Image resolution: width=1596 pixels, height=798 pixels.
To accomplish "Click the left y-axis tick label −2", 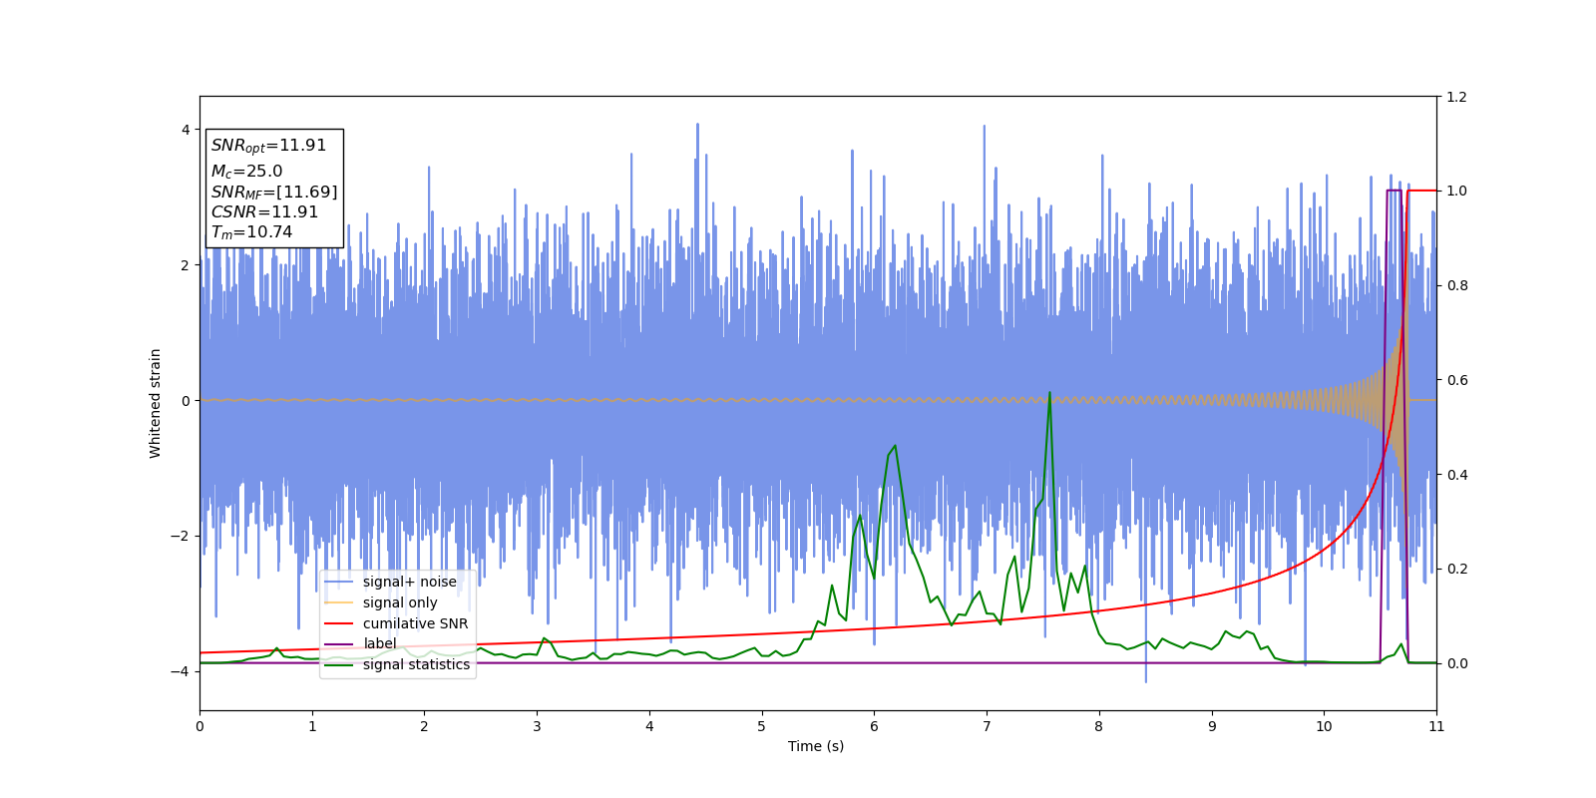I will pyautogui.click(x=180, y=536).
